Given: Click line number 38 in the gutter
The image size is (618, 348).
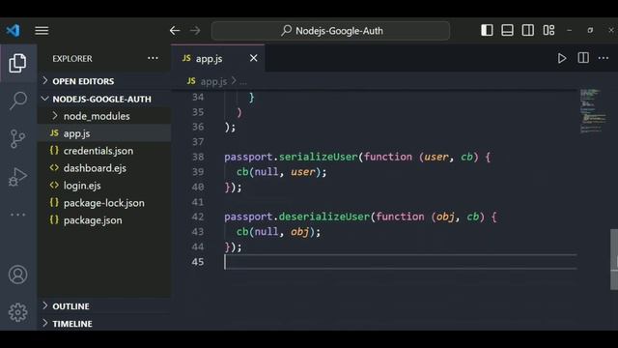Looking at the screenshot, I should click(x=198, y=157).
